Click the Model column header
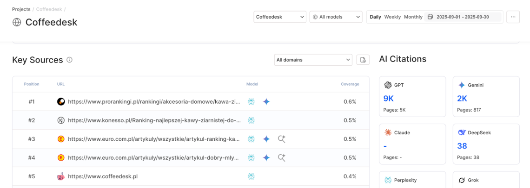This screenshot has height=188, width=530. 252,84
